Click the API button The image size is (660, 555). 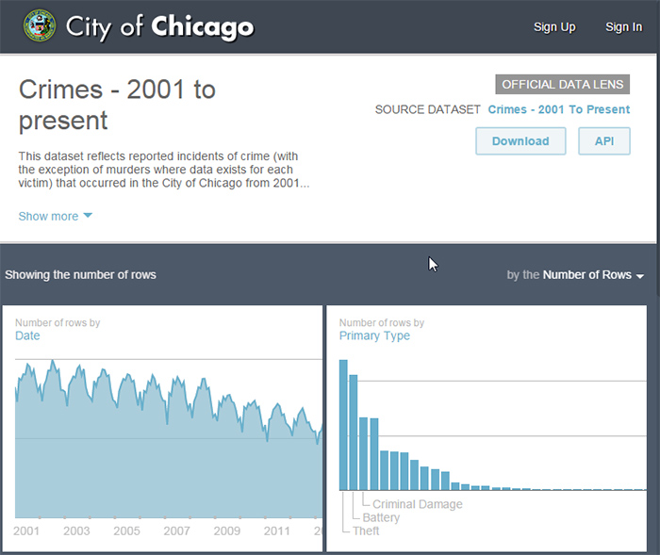[604, 141]
